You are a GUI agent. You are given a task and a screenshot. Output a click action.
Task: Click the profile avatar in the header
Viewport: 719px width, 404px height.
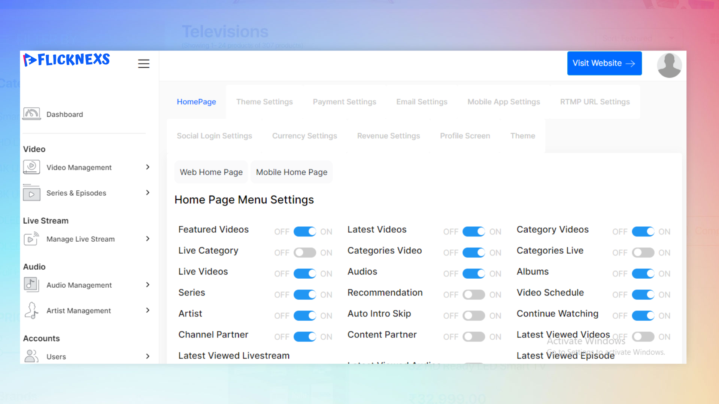[x=670, y=65]
